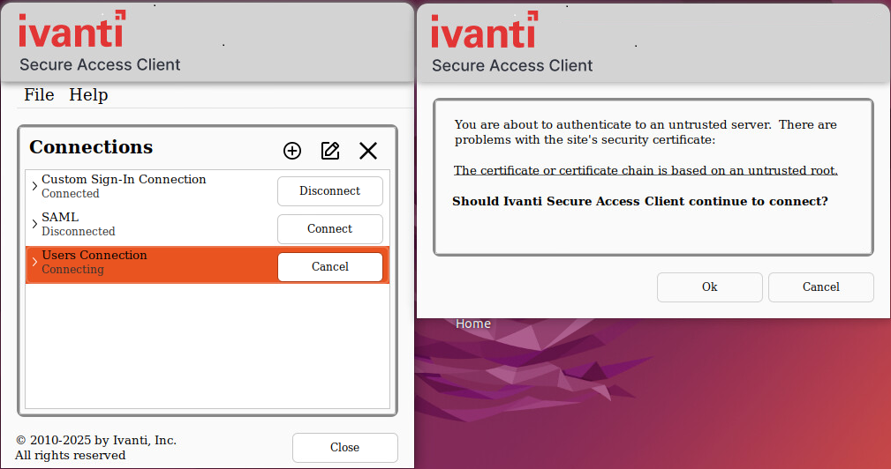The image size is (891, 469).
Task: Select the Custom Sign-In Connection name
Action: 124,179
